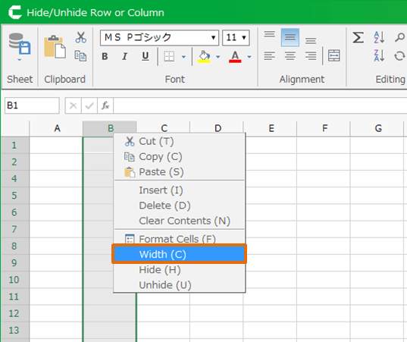Screen dimensions: 407x342
Task: Click the AutoSum sigma icon
Action: pyautogui.click(x=358, y=38)
